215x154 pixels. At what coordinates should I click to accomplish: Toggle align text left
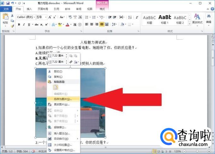[x=87, y=24]
